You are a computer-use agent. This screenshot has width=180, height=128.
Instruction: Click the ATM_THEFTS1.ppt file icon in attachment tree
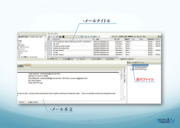pyautogui.click(x=133, y=69)
